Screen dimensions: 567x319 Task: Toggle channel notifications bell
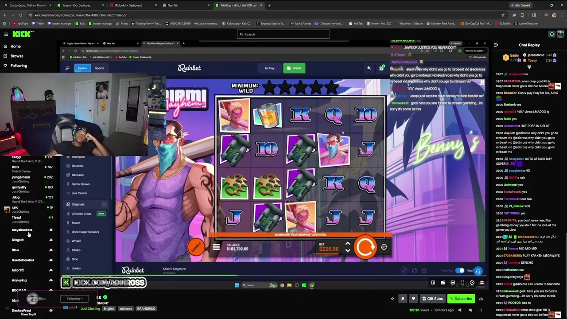[x=403, y=299]
